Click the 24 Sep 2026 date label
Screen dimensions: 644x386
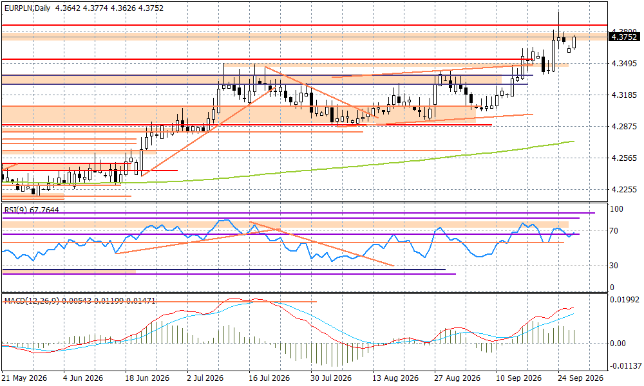pos(580,378)
